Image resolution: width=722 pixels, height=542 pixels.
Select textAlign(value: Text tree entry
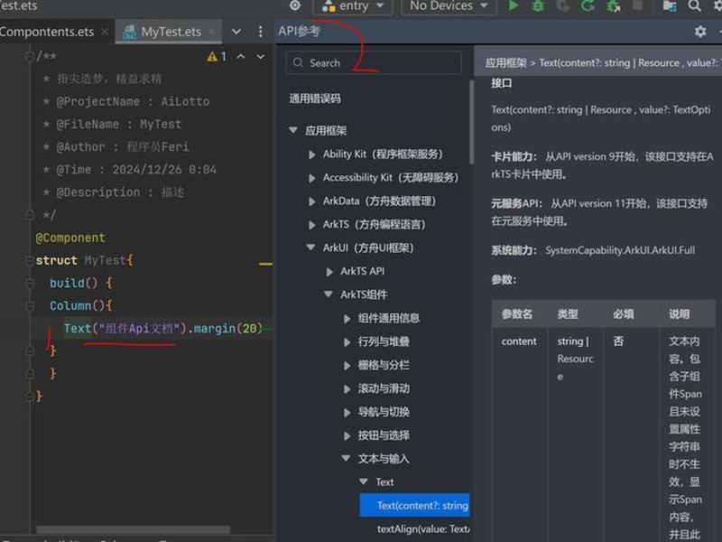click(x=423, y=529)
